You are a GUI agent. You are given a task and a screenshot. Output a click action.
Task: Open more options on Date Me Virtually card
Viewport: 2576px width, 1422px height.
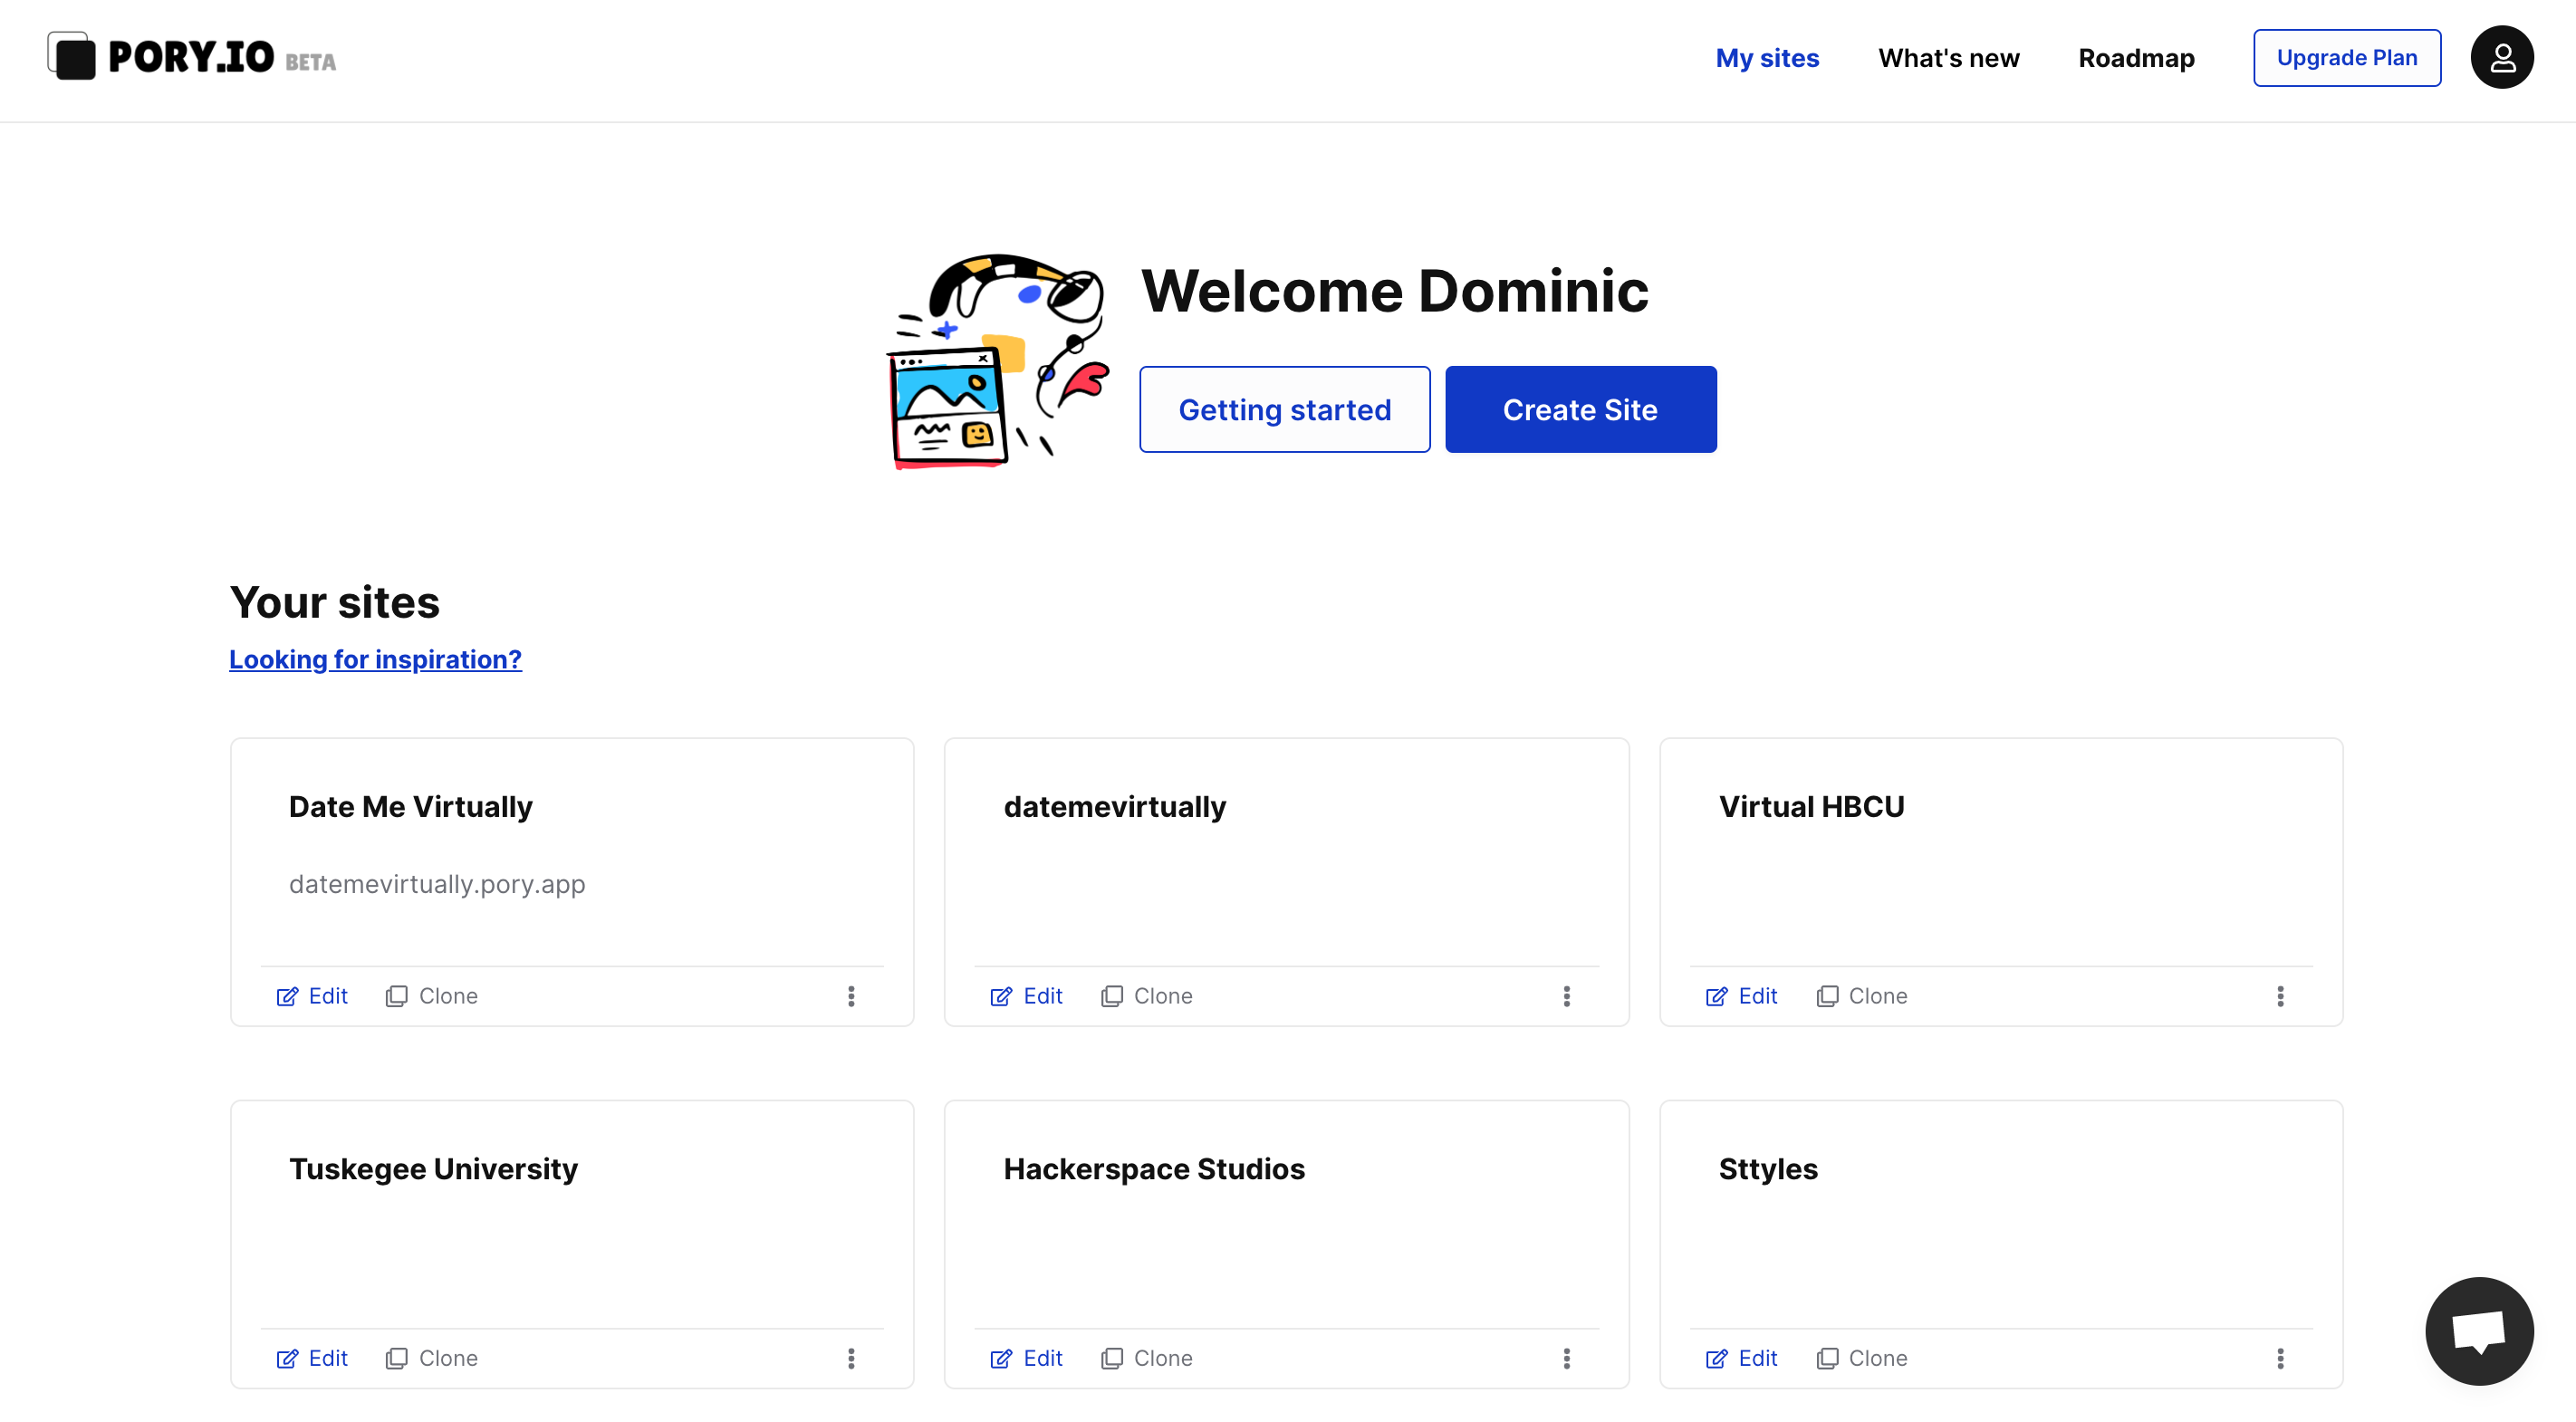click(851, 996)
